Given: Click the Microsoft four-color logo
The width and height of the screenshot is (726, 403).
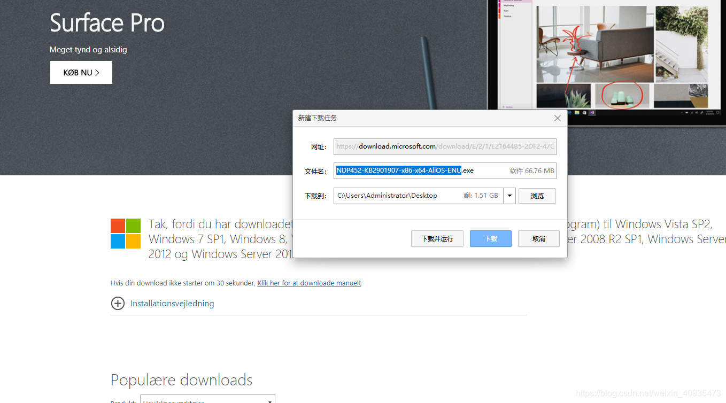Looking at the screenshot, I should [x=126, y=234].
